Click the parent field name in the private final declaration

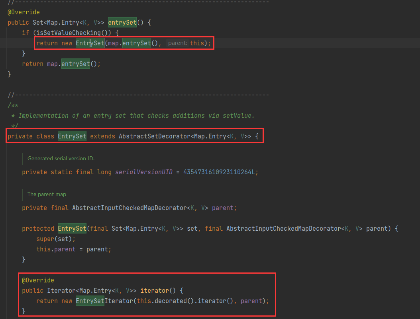pos(223,208)
